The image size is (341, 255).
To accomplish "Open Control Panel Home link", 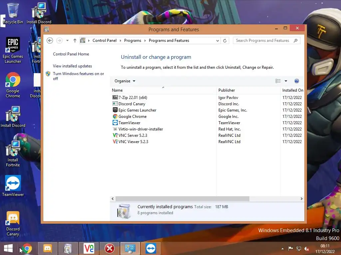I will [x=71, y=54].
